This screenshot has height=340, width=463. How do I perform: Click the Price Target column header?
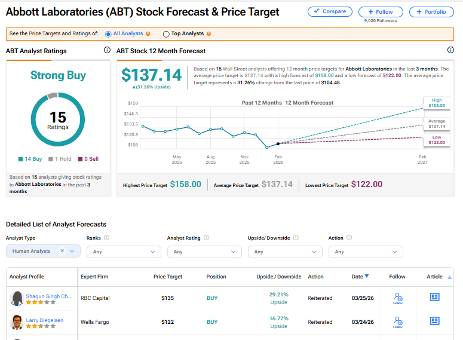(x=168, y=277)
